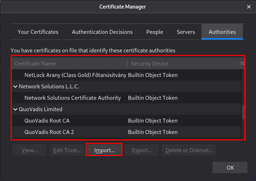Select the Authorities tab
This screenshot has width=256, height=181.
(x=222, y=32)
